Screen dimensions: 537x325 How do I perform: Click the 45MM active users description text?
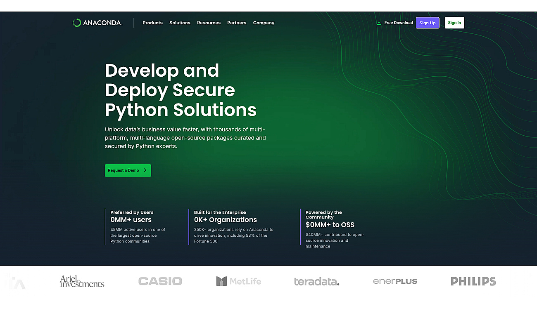point(138,236)
